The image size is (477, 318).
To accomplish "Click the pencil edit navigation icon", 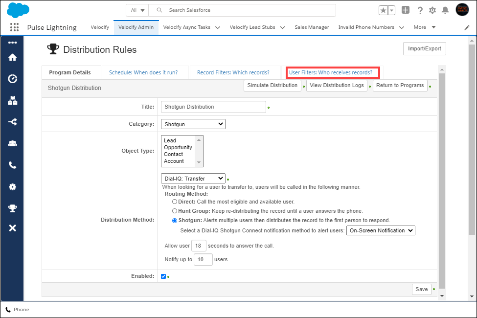I will (x=467, y=28).
